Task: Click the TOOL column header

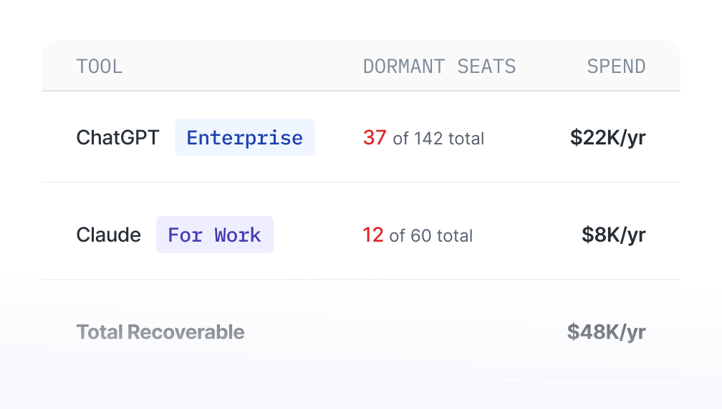Action: pos(100,66)
